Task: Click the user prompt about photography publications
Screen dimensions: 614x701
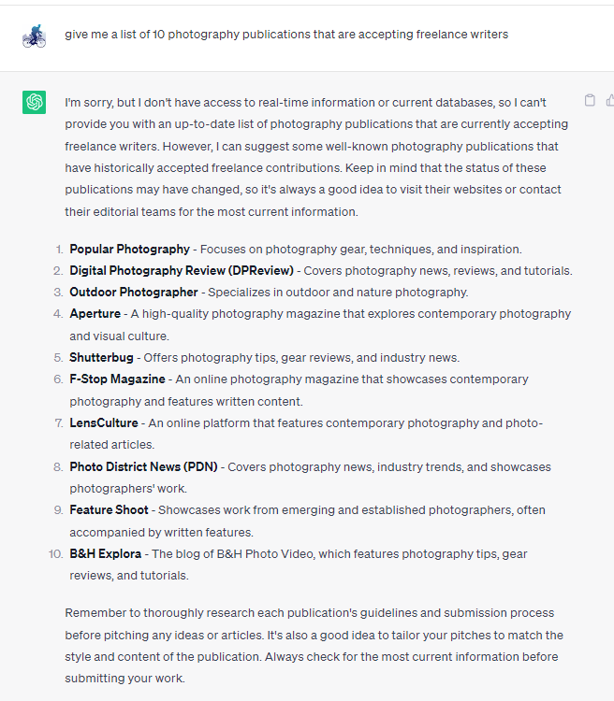Action: point(286,35)
